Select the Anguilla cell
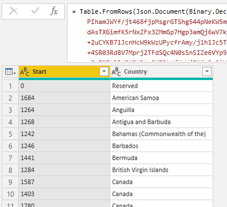Screen dimensions: 227x207 point(161,110)
